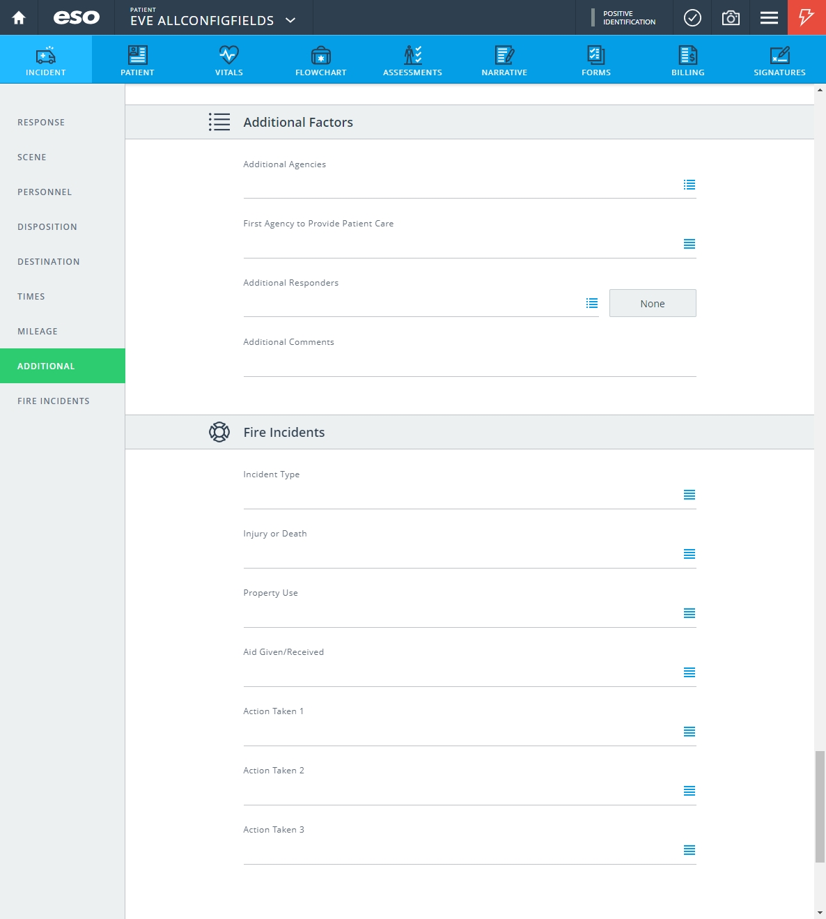Click the None button for Additional Responders

(x=653, y=303)
